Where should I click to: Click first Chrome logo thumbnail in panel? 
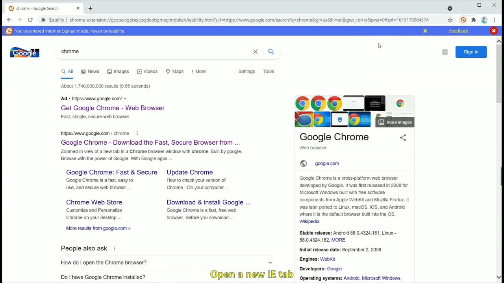pos(302,103)
